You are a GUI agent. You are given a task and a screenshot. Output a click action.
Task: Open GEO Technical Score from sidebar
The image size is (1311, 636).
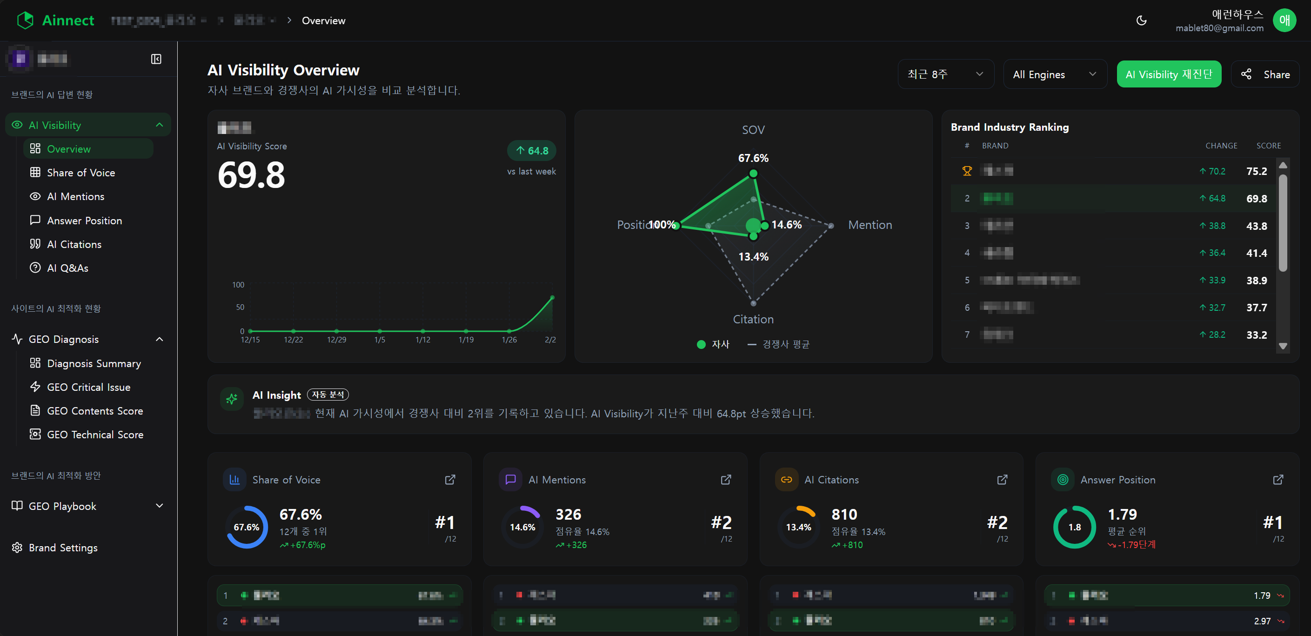point(95,435)
